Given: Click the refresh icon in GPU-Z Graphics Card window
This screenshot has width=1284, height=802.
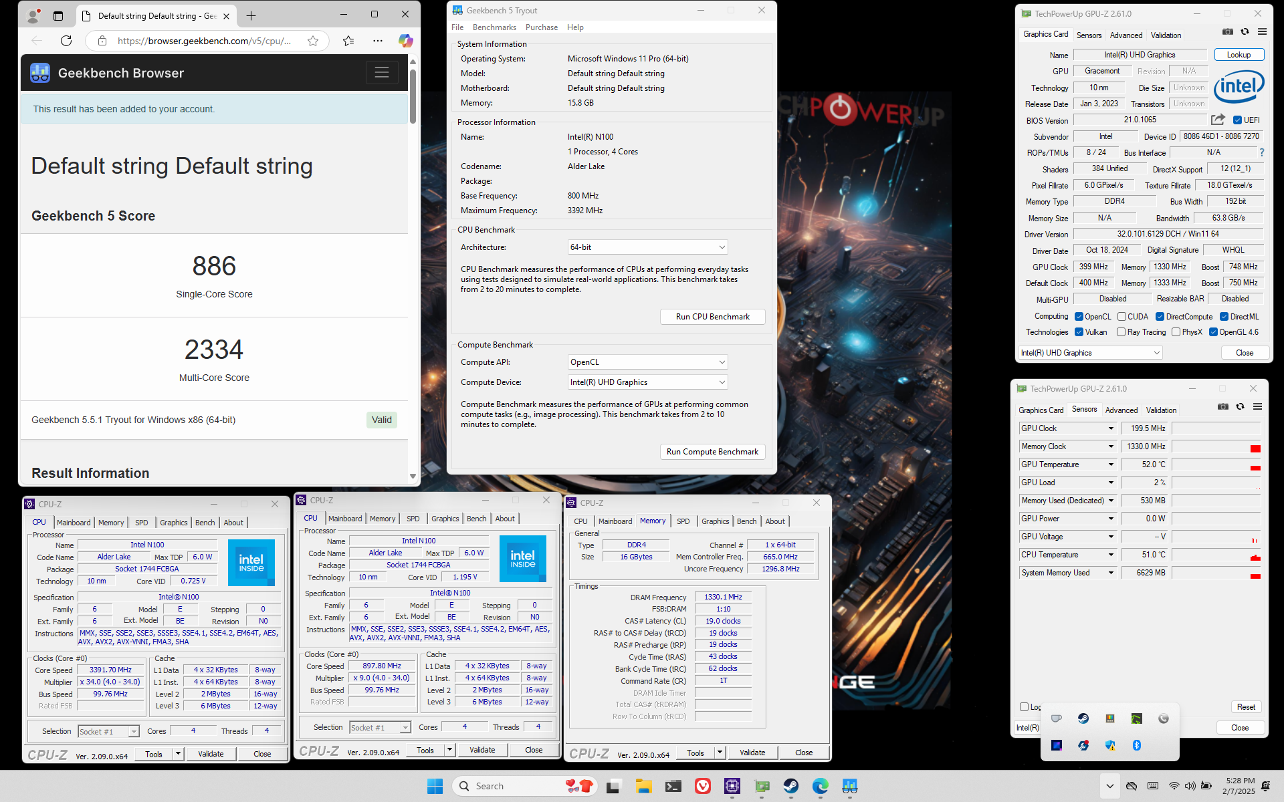Looking at the screenshot, I should coord(1245,31).
